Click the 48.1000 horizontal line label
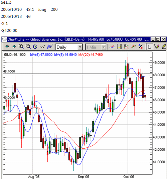This screenshot has height=180, width=167. tap(9, 72)
